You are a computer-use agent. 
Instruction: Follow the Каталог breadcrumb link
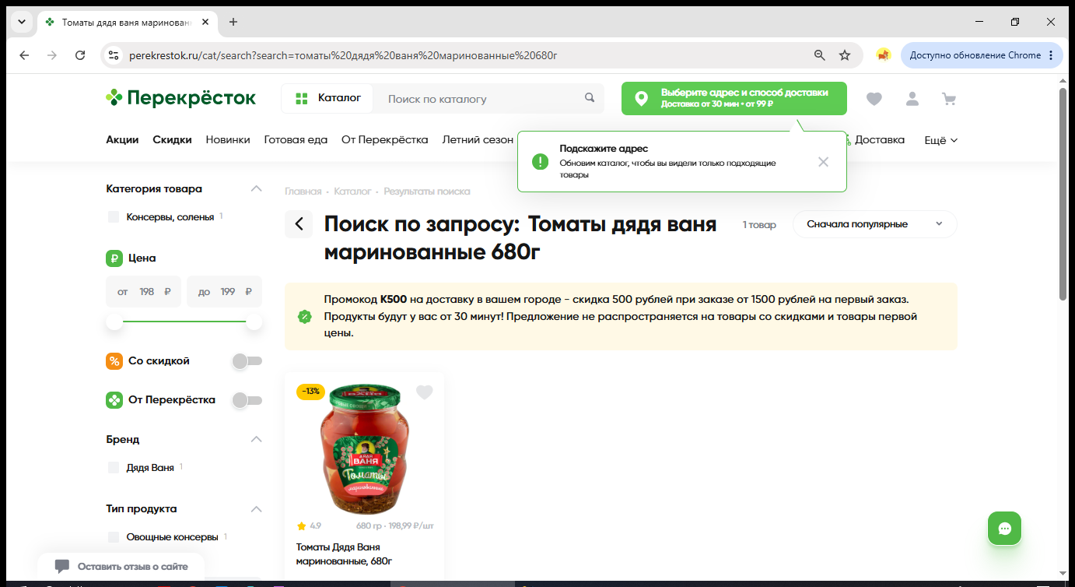click(352, 191)
